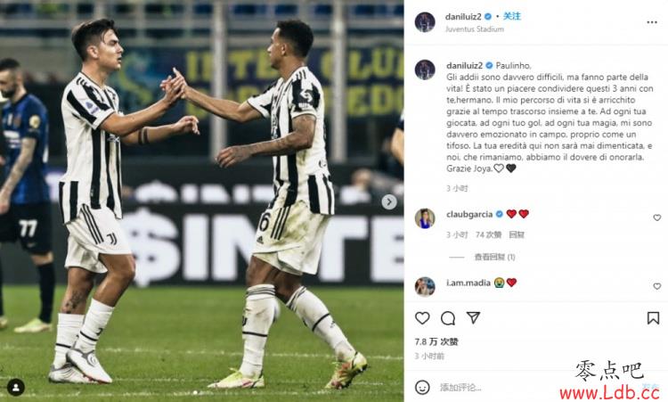The height and width of the screenshot is (402, 668).
Task: View the 7.8 万 likes count
Action: tap(436, 341)
